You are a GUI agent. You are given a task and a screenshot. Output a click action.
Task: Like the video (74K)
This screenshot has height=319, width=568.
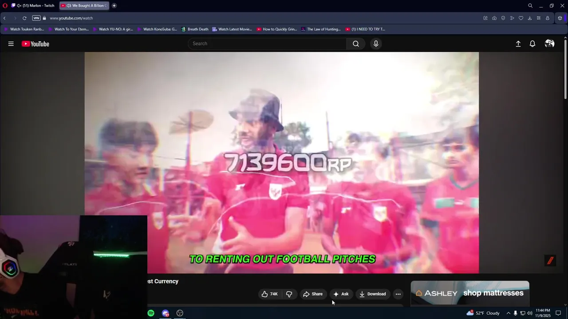click(269, 294)
